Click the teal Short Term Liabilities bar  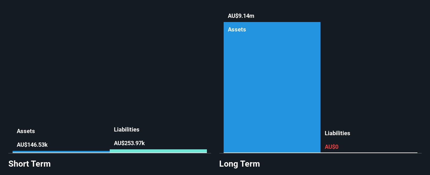pos(158,151)
